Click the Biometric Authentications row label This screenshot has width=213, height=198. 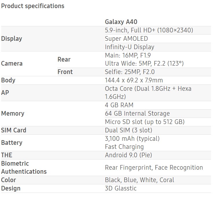pyautogui.click(x=24, y=168)
